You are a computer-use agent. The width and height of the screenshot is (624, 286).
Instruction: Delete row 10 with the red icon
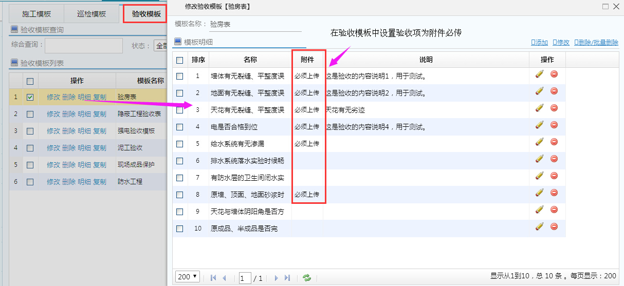coord(554,226)
